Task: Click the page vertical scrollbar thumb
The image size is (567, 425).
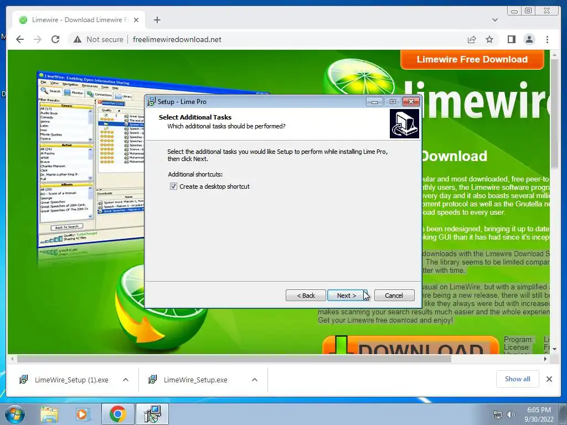Action: [x=554, y=114]
